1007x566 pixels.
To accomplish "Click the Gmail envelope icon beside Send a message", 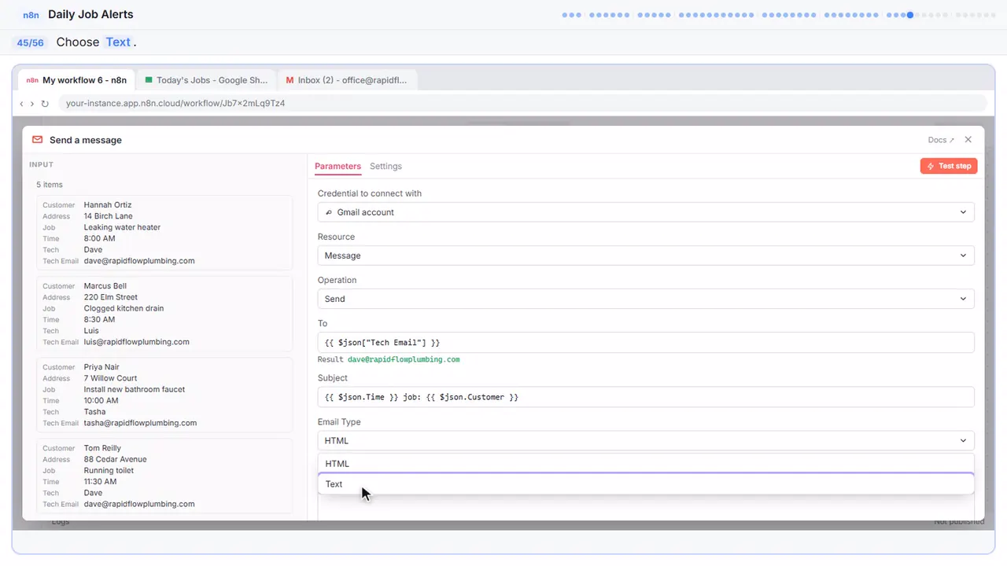I will pos(37,140).
